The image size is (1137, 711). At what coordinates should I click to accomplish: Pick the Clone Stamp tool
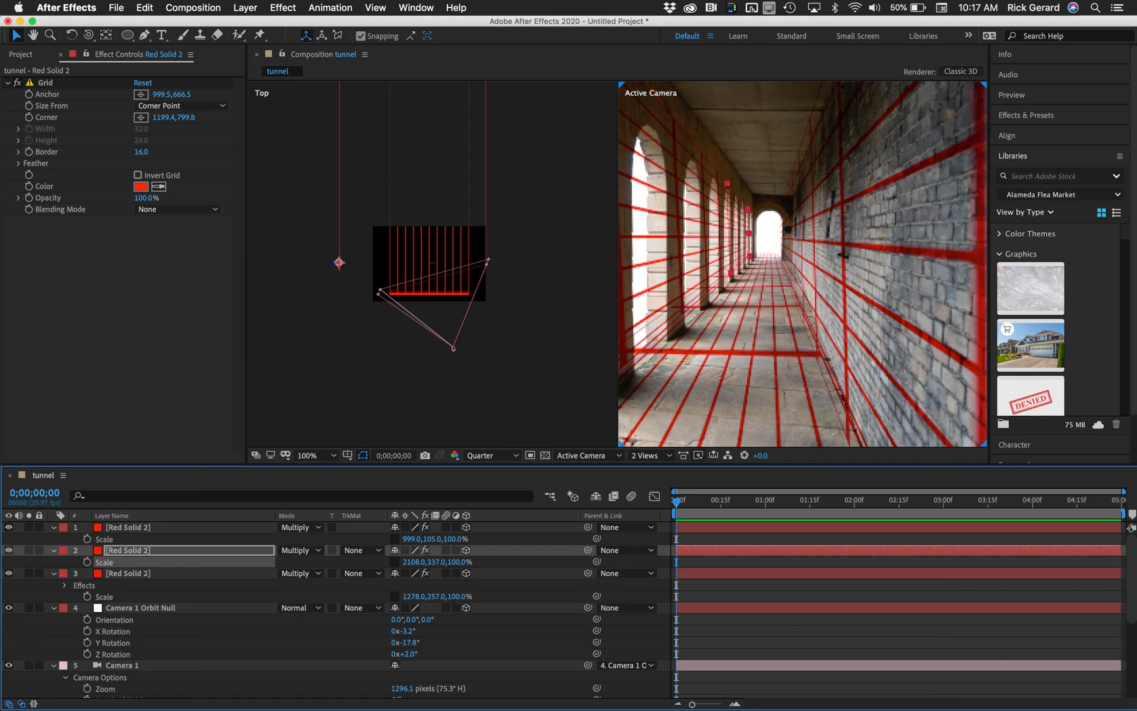[x=200, y=35]
